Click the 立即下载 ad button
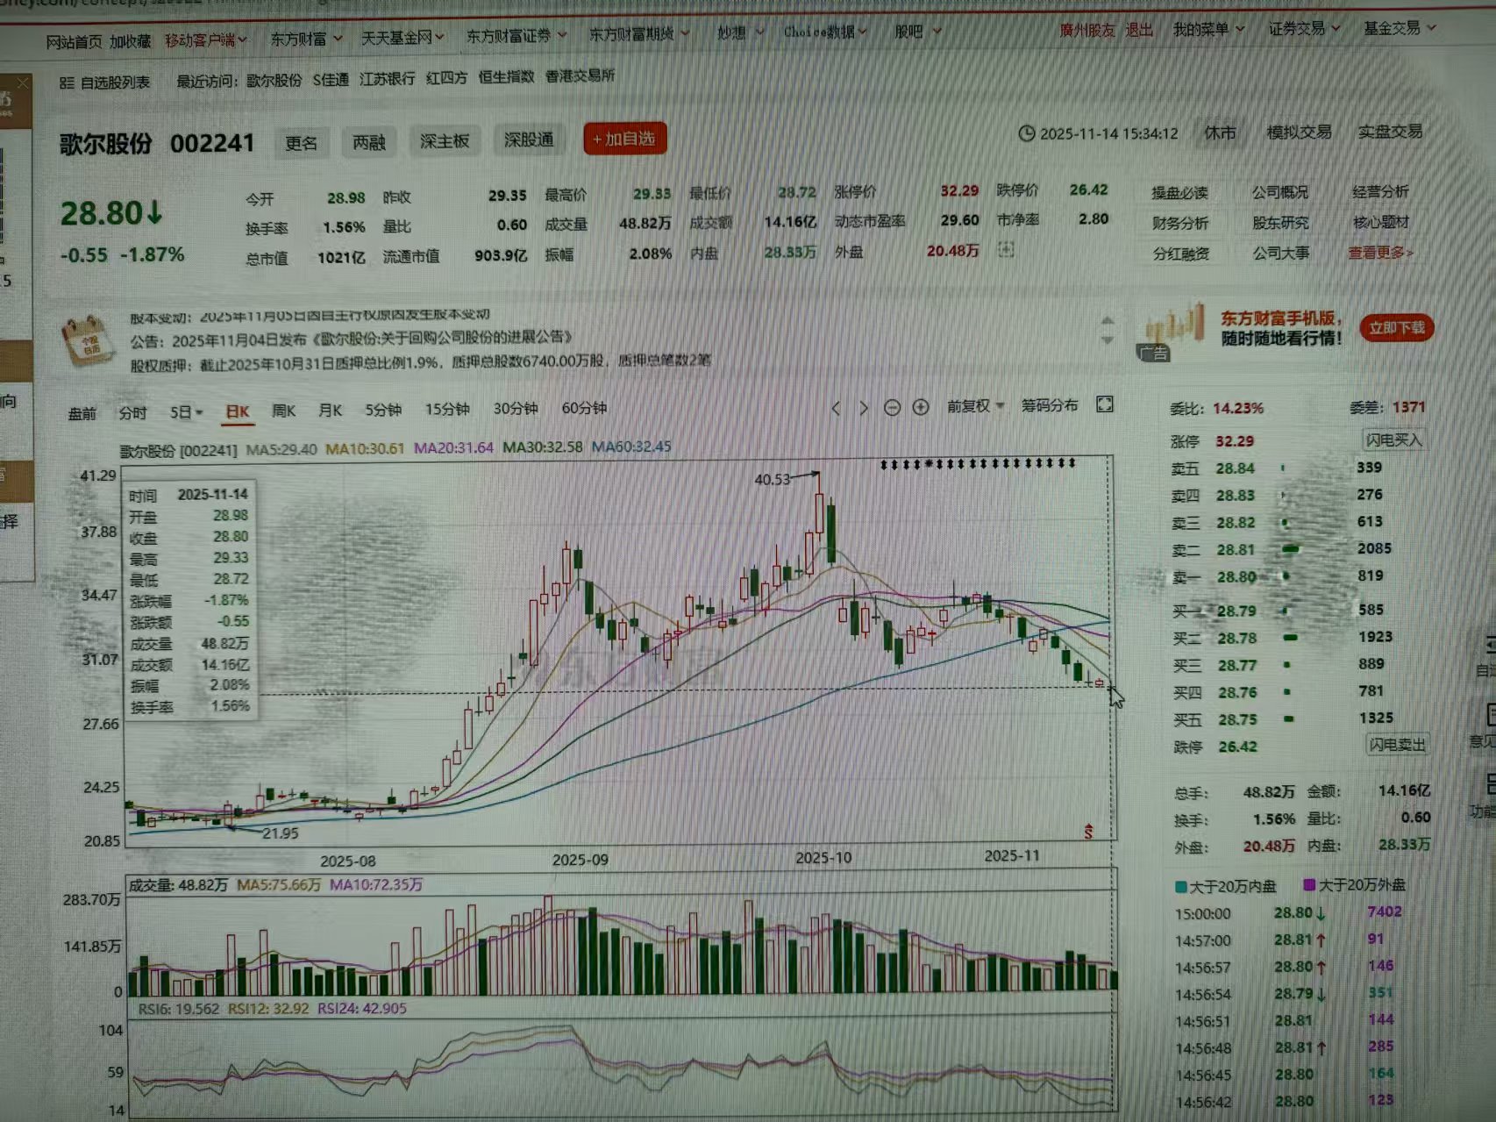The image size is (1496, 1122). (x=1397, y=328)
